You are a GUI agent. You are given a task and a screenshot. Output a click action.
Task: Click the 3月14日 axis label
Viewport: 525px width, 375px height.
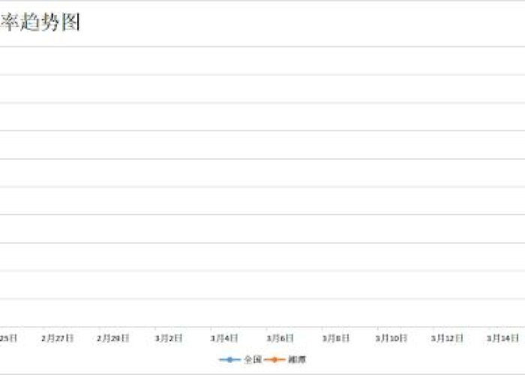pos(502,338)
